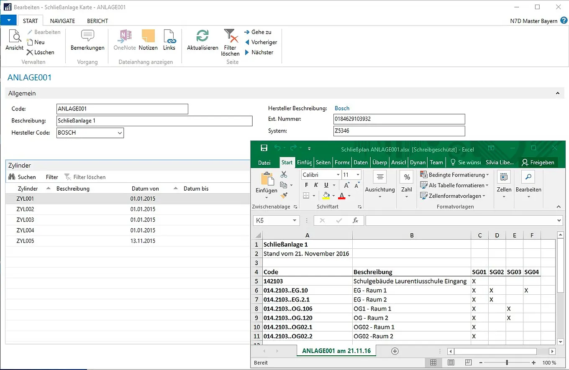Toggle italic K formatting in Excel
569x370 pixels.
coord(316,185)
